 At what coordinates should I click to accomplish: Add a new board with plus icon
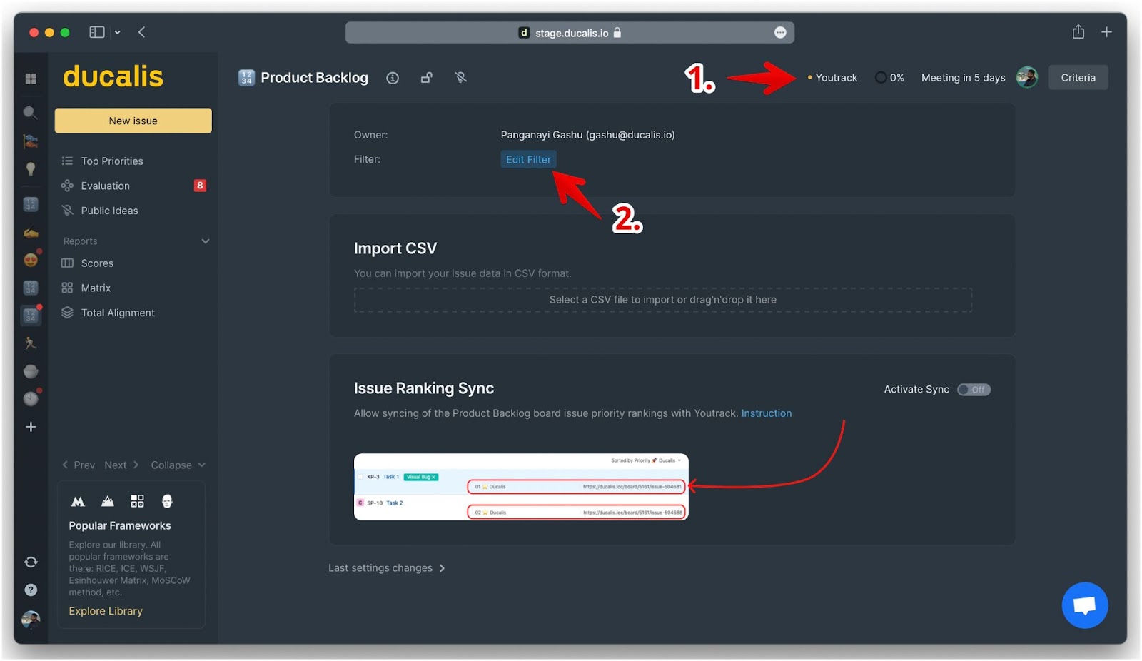coord(31,427)
